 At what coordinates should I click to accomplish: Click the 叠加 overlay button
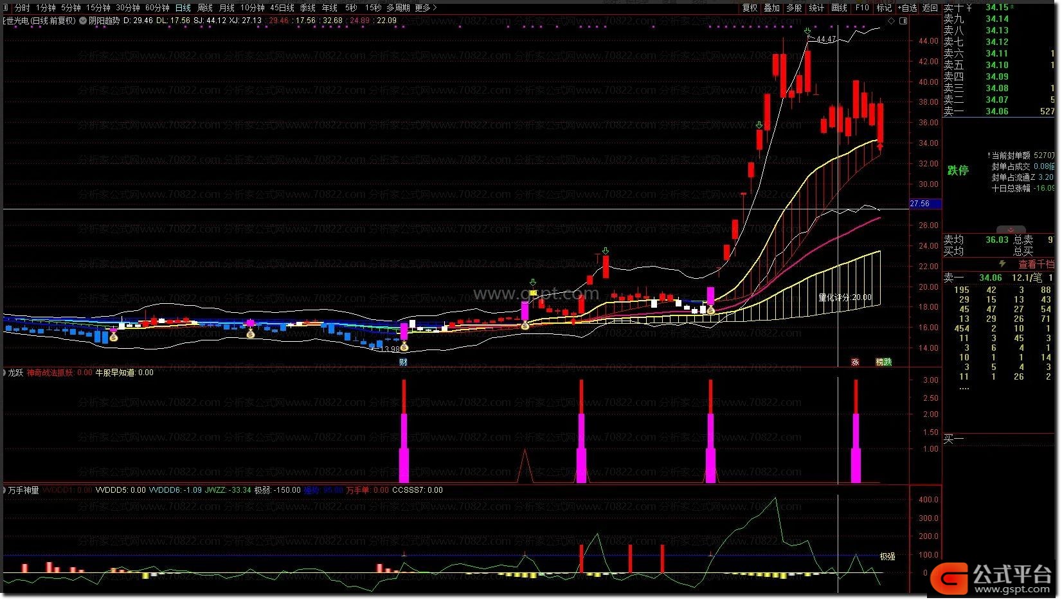pyautogui.click(x=772, y=8)
